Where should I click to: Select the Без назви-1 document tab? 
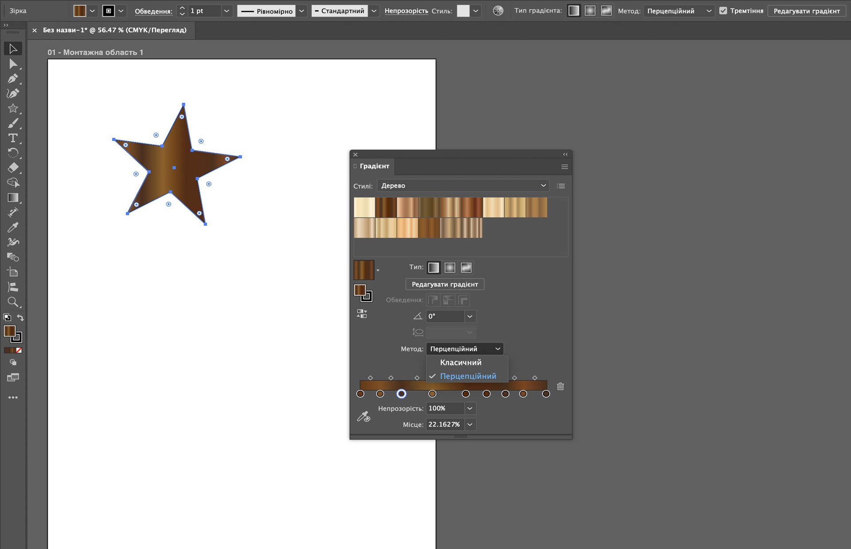coord(114,30)
